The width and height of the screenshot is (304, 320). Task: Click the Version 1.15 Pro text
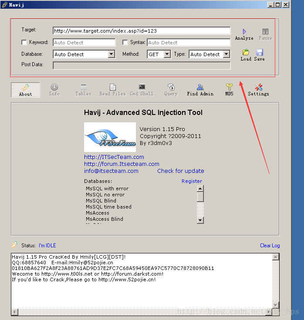(162, 129)
